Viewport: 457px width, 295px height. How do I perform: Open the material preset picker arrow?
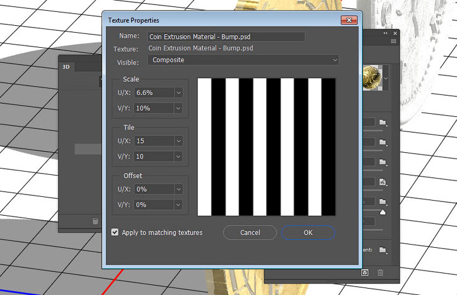tap(386, 77)
